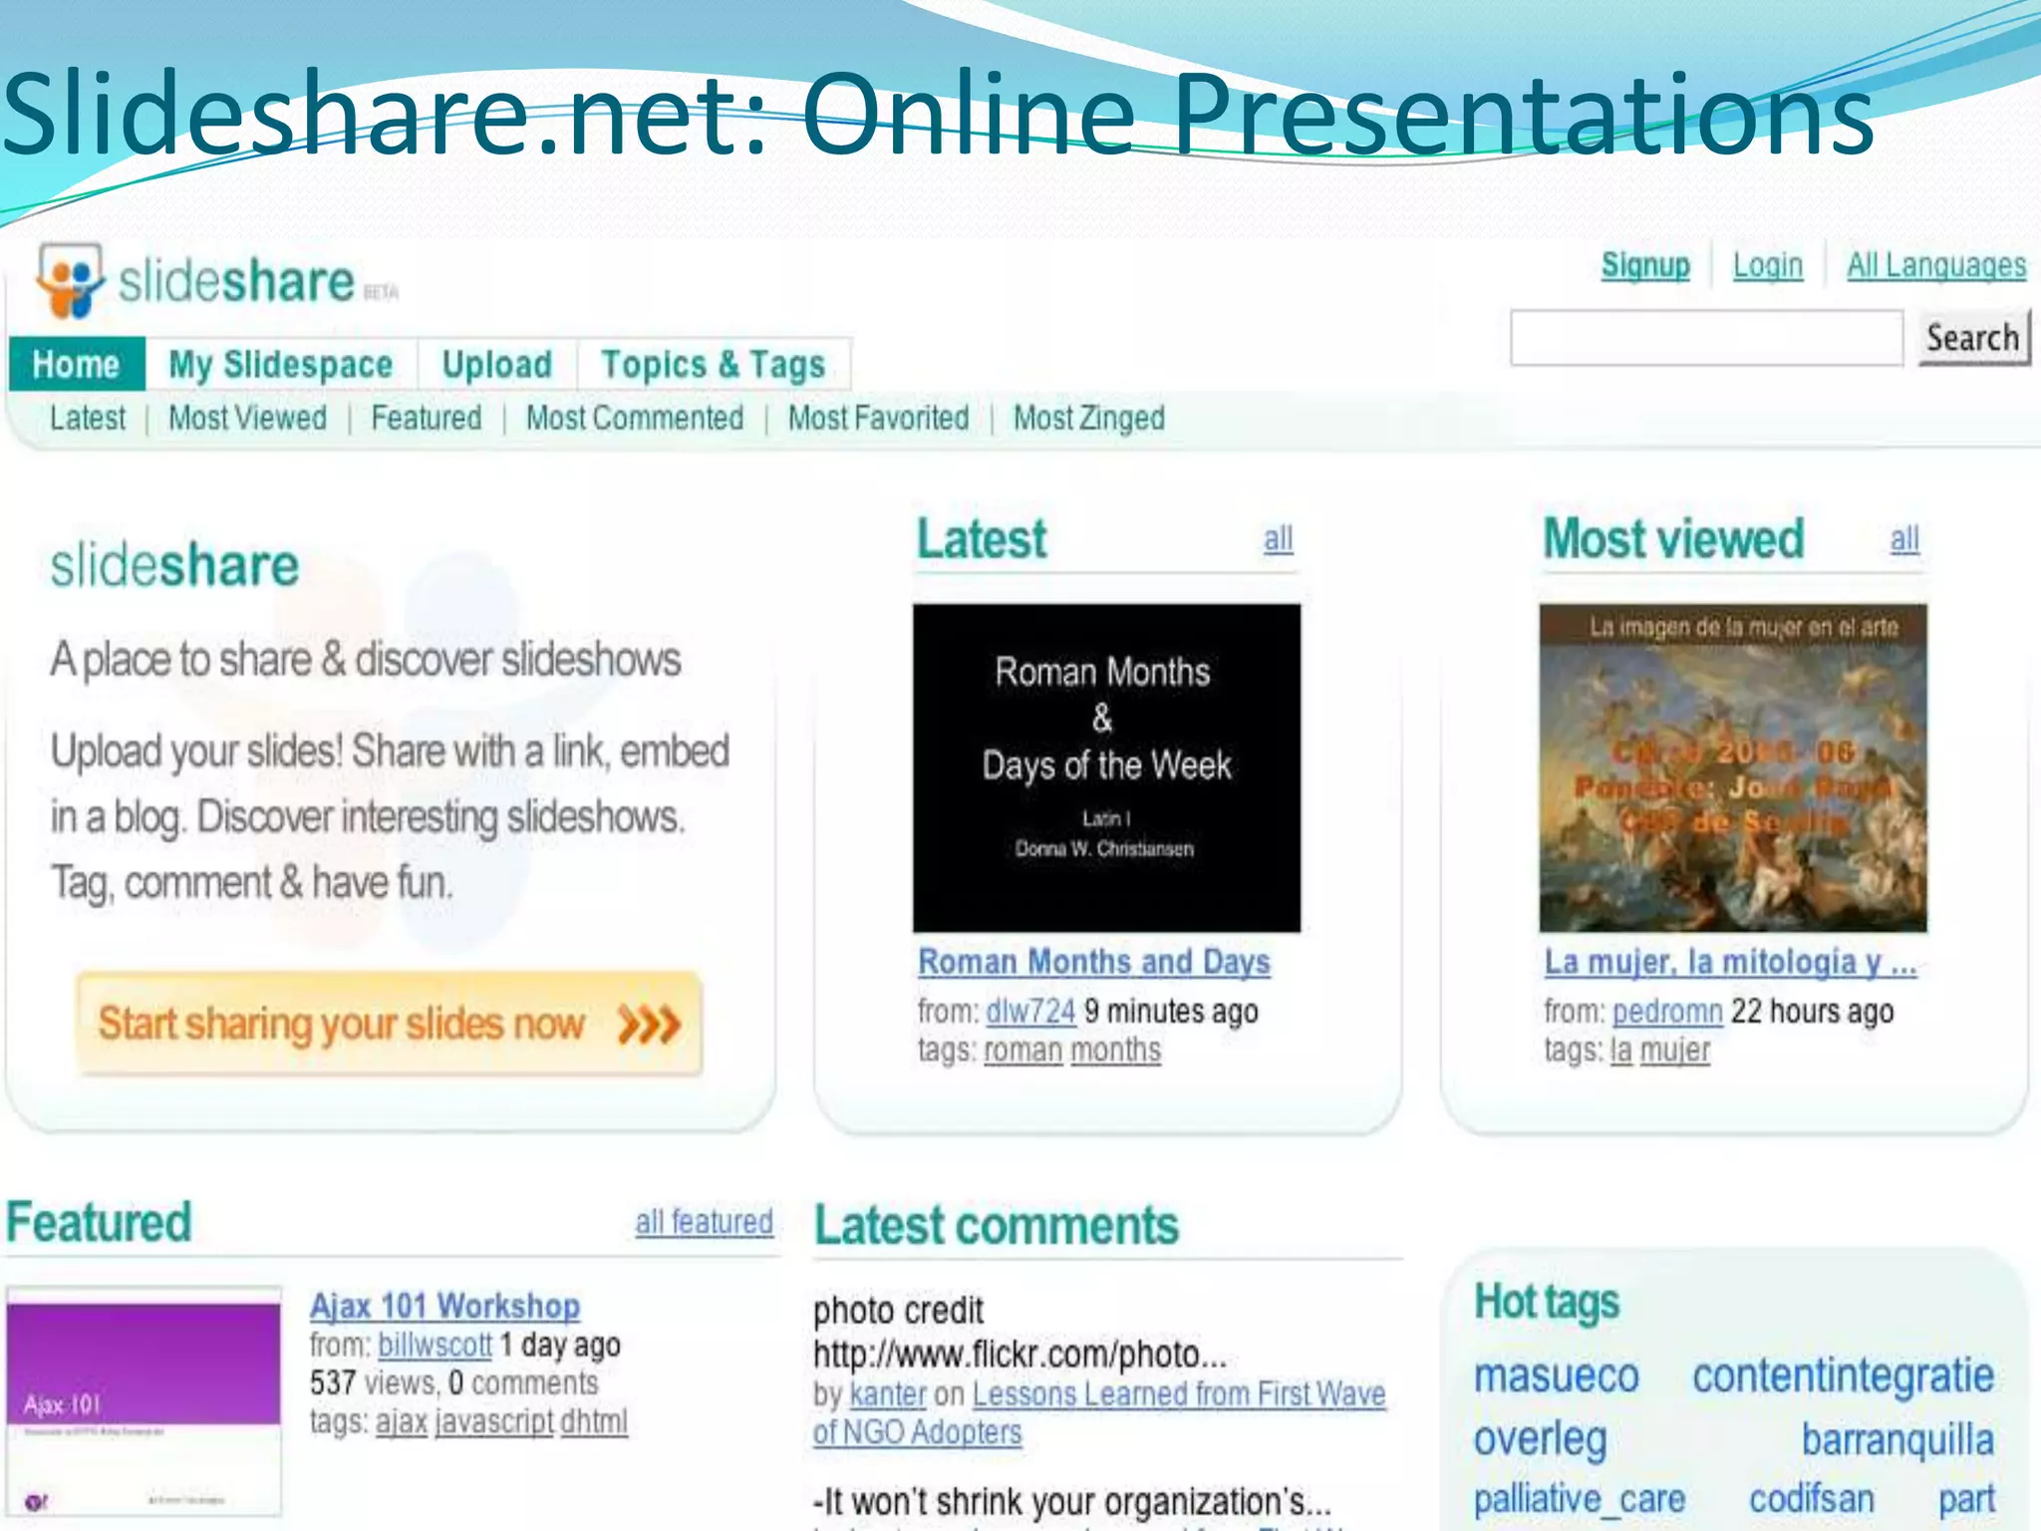Image resolution: width=2041 pixels, height=1531 pixels.
Task: Click the ajax tag link
Action: tap(402, 1421)
